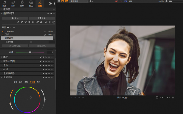Switch to 三向 three-way tab
183x114 pixels.
point(21,82)
